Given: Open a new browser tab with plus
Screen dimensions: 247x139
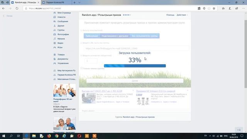Looking at the screenshot, I should 74,3.
